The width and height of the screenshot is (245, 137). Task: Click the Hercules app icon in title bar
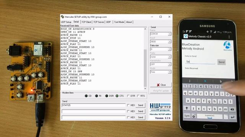[62, 17]
